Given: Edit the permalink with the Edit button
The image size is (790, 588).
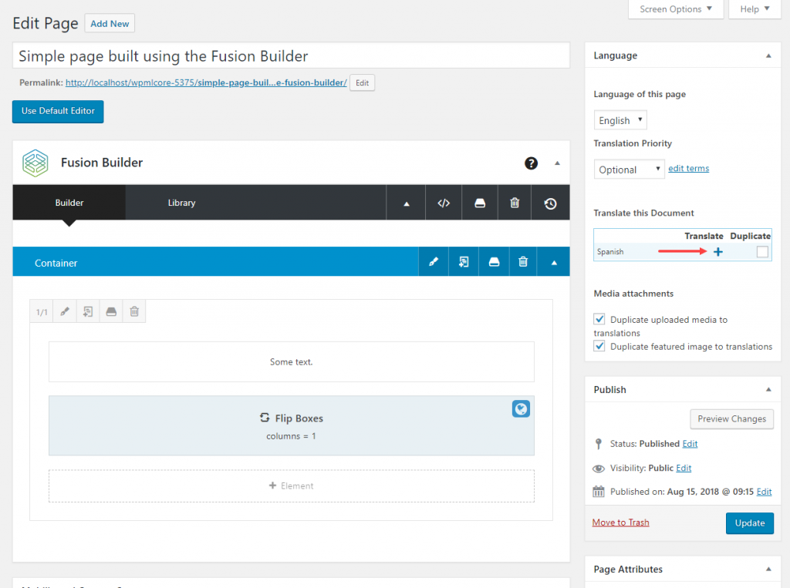Looking at the screenshot, I should click(363, 83).
